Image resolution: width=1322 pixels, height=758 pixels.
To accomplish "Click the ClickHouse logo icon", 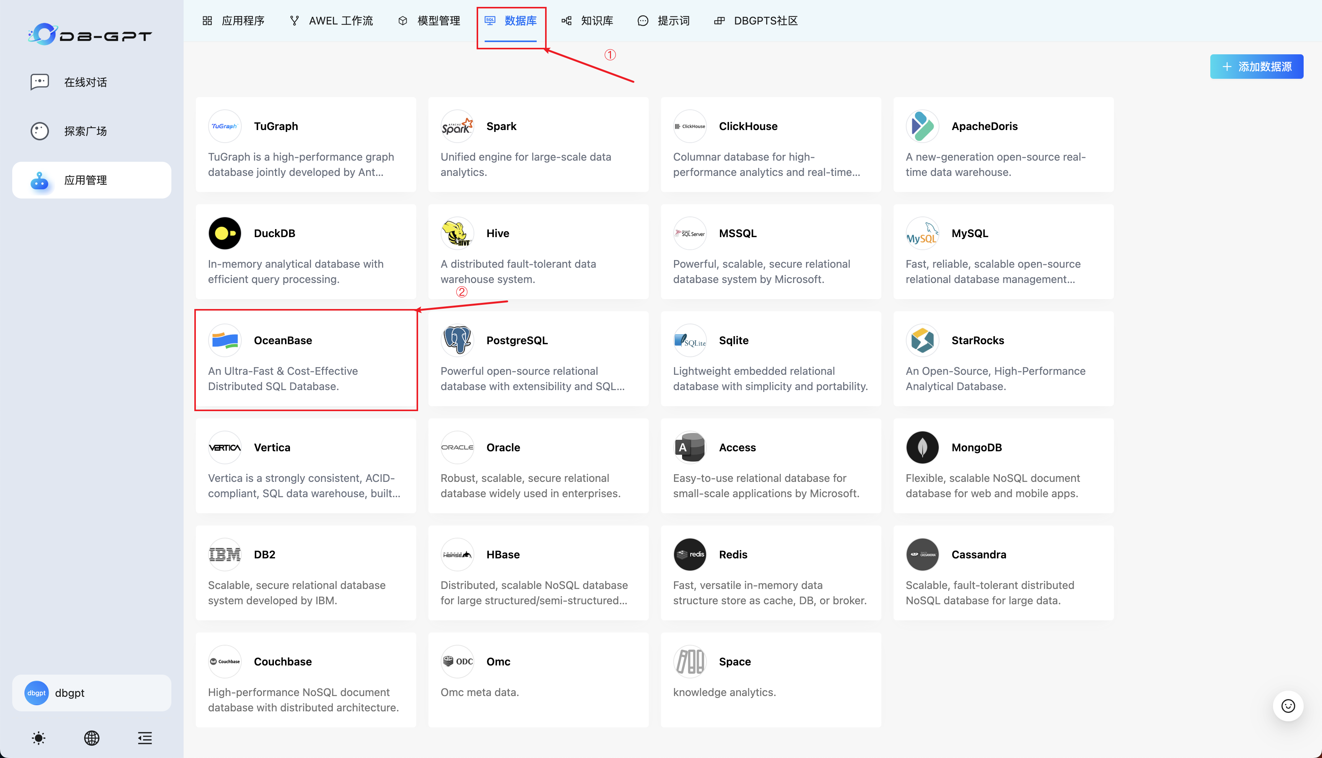I will pos(690,126).
